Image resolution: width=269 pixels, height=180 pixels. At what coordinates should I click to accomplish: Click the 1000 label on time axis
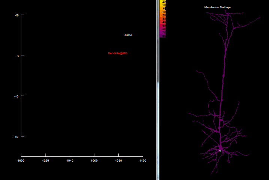21,160
